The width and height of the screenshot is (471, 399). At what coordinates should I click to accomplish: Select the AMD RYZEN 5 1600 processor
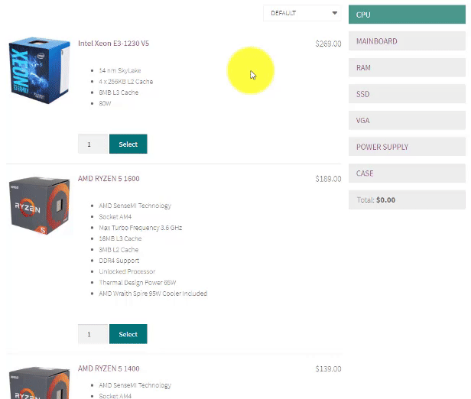(128, 334)
